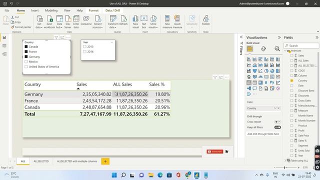Open the Country field well dropdown

[275, 108]
